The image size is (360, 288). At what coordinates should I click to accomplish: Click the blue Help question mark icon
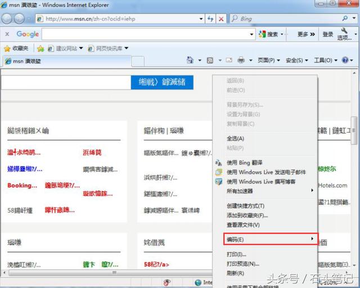pyautogui.click(x=345, y=60)
